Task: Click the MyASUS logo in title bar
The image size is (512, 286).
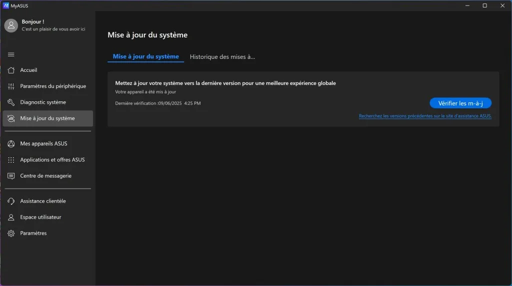Action: tap(6, 5)
